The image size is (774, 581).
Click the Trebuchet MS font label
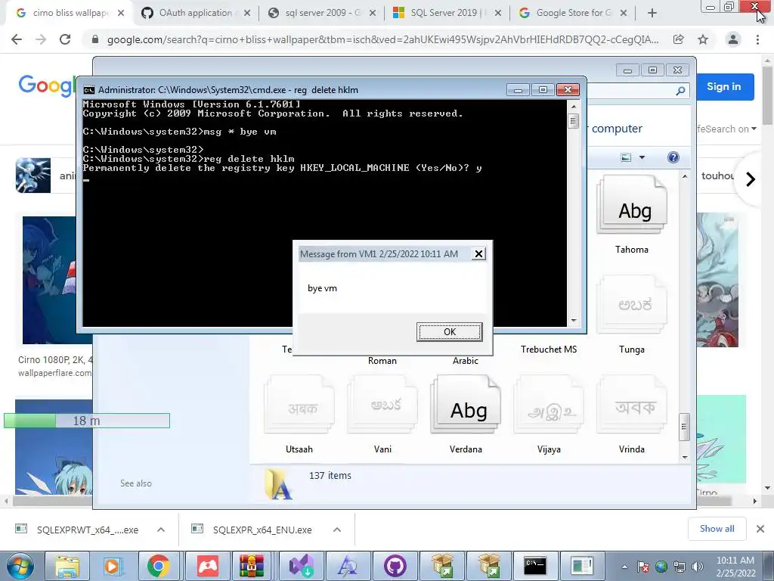(x=549, y=350)
